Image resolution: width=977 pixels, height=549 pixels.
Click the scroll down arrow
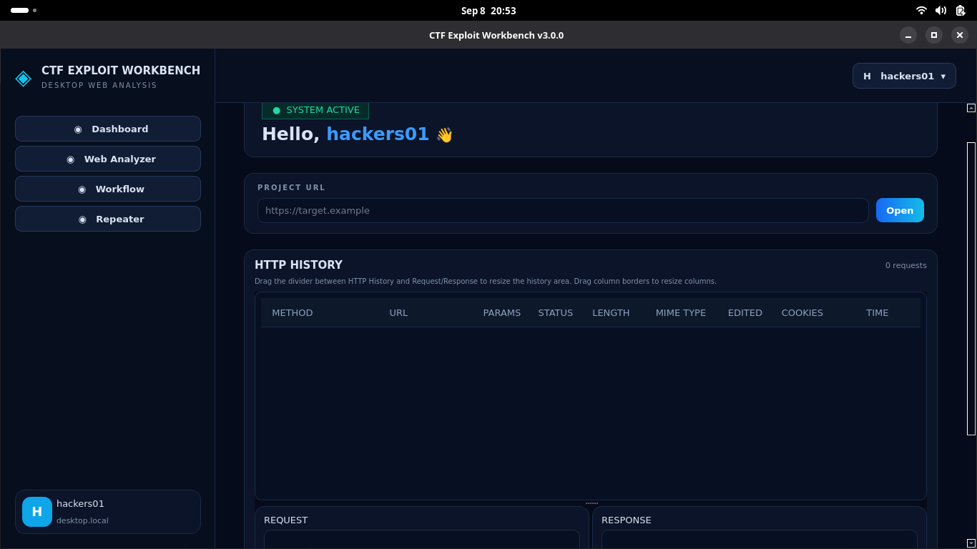click(971, 543)
